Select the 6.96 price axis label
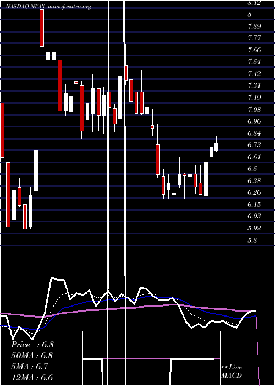275x386 pixels. tap(254, 121)
